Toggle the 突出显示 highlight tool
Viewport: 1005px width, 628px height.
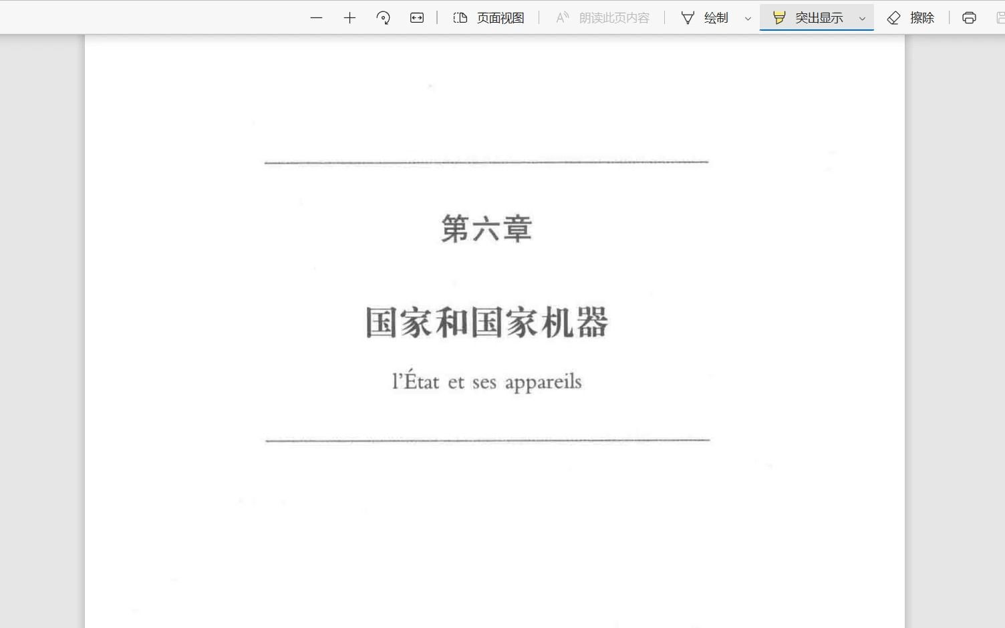pyautogui.click(x=807, y=18)
